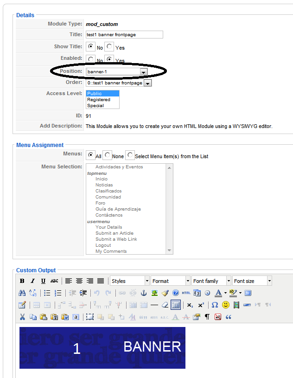This screenshot has height=378, width=293.
Task: Select Inicio in menu selection list
Action: click(x=102, y=179)
